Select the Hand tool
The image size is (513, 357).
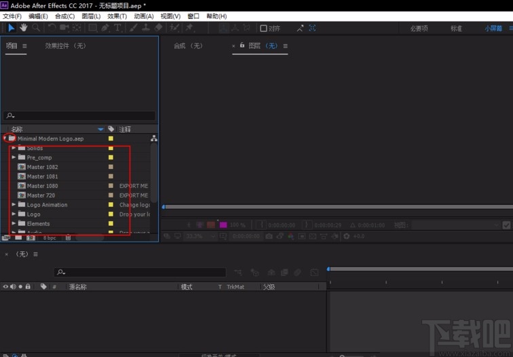click(x=23, y=28)
